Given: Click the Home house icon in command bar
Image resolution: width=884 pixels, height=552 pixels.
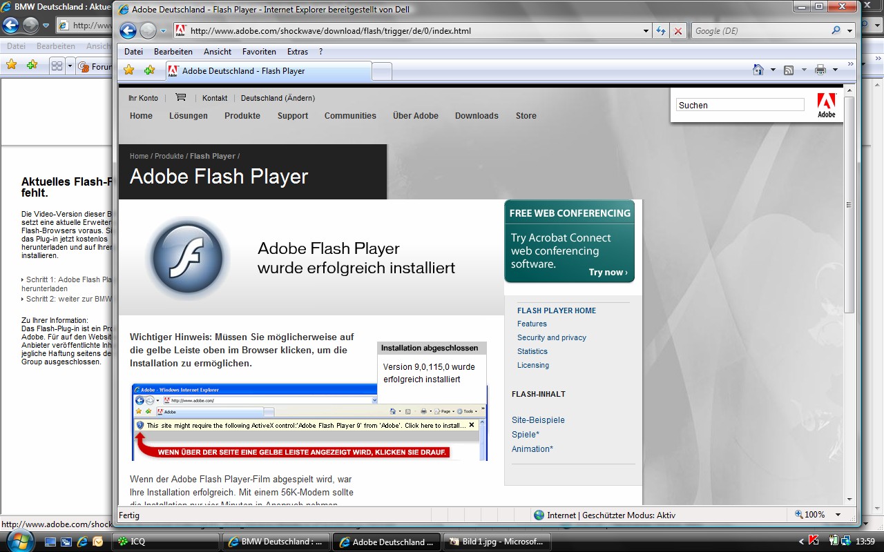Looking at the screenshot, I should click(x=758, y=70).
